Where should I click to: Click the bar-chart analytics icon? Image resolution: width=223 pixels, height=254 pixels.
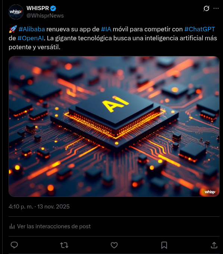coord(12,226)
